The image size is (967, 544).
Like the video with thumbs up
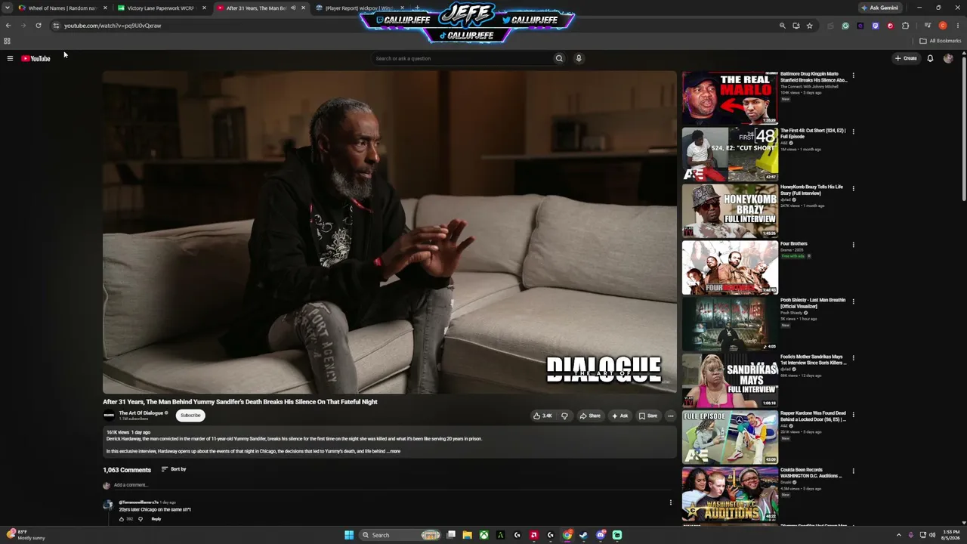tap(542, 416)
